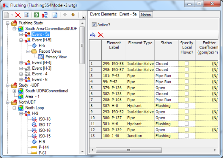
Task: Click the Specify Local Flows? column header
Action: pos(187,50)
